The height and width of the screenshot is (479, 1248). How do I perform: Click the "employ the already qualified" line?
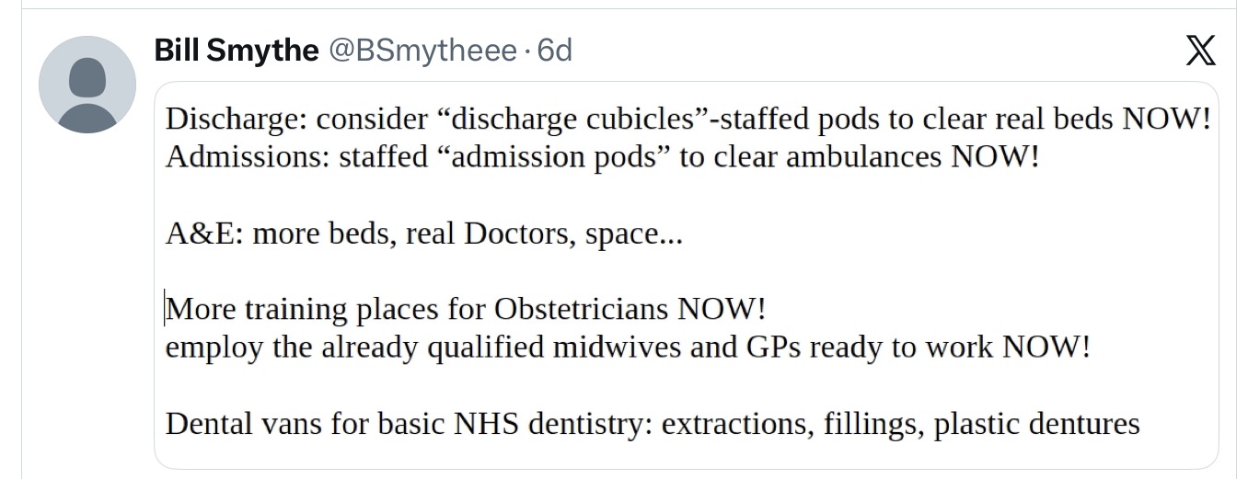coord(628,348)
